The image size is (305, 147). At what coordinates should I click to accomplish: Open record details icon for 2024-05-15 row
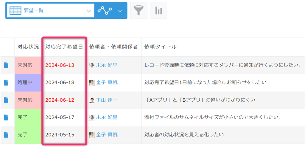click(x=6, y=135)
